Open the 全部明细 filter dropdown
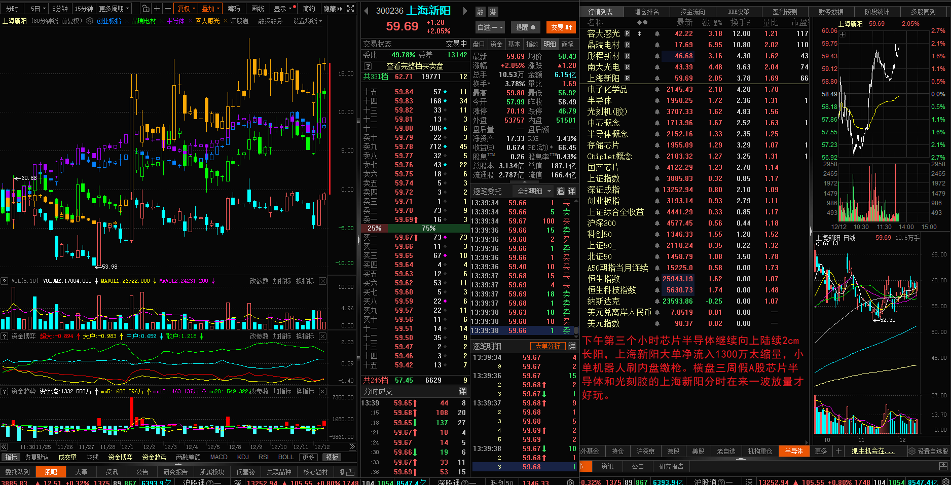Image resolution: width=951 pixels, height=485 pixels. point(534,191)
